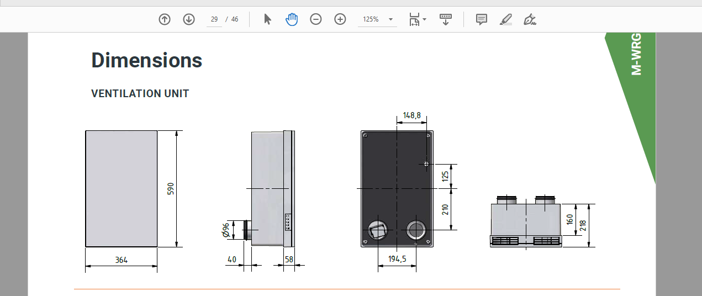Click the 40 dimension label

[231, 259]
